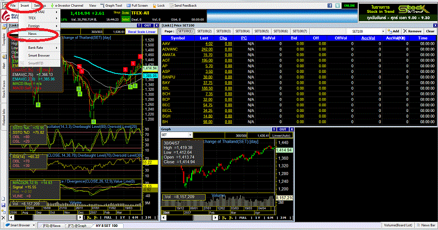
Task: Open the News Bar at bottom right
Action: [x=426, y=225]
